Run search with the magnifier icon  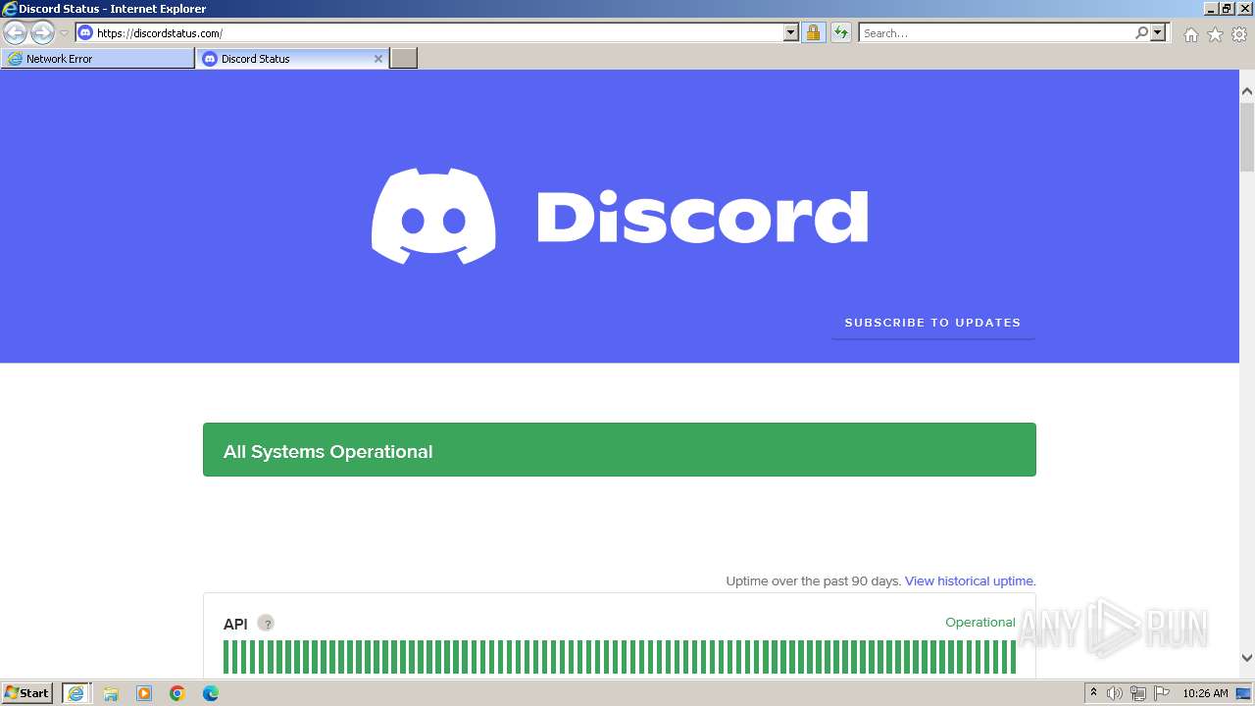click(1141, 32)
